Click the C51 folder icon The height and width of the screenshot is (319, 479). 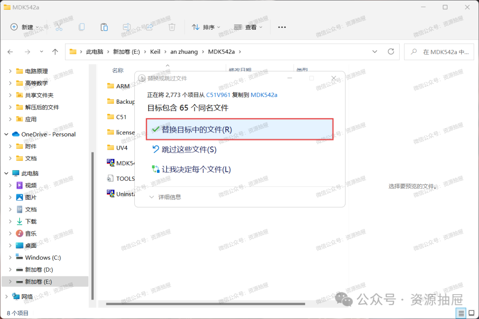pyautogui.click(x=110, y=117)
